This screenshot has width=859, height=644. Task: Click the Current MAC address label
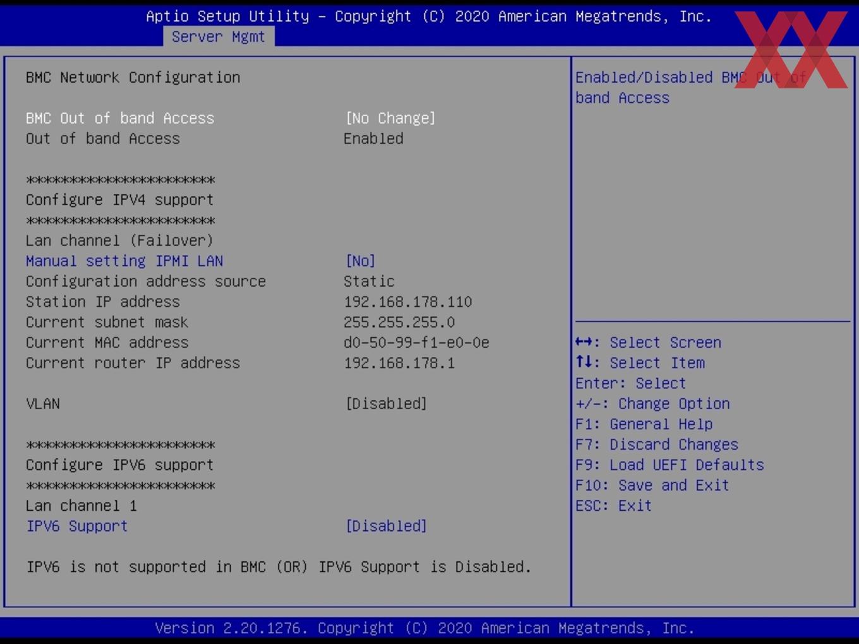pos(107,342)
